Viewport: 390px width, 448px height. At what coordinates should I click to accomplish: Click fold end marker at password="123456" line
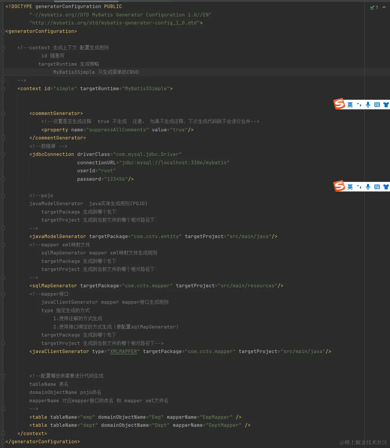tap(3, 179)
